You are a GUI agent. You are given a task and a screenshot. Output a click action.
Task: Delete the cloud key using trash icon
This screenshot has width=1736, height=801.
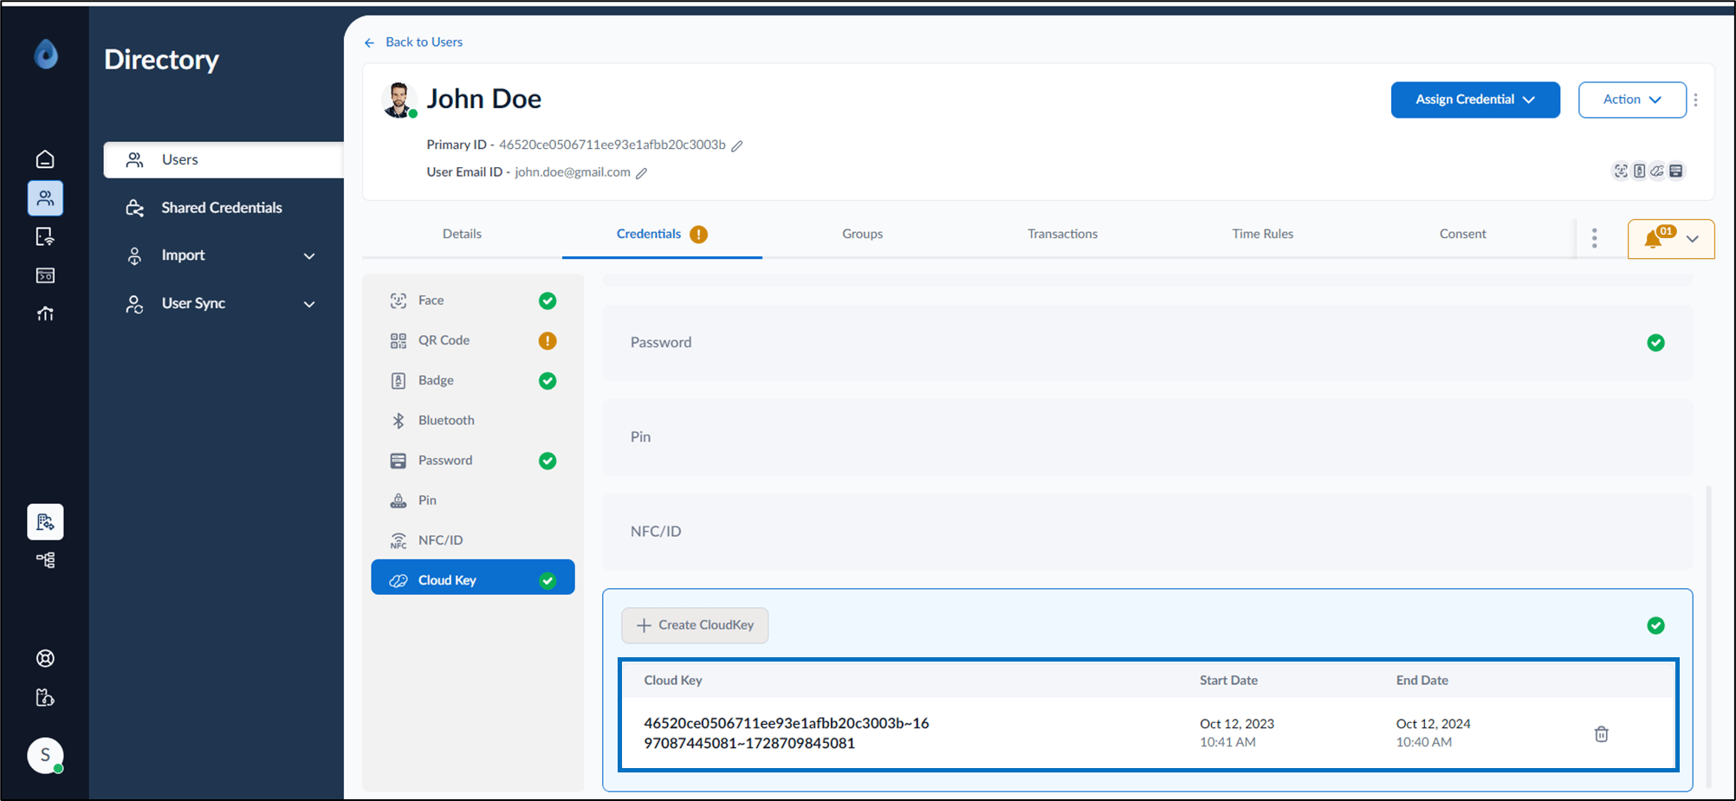1601,733
